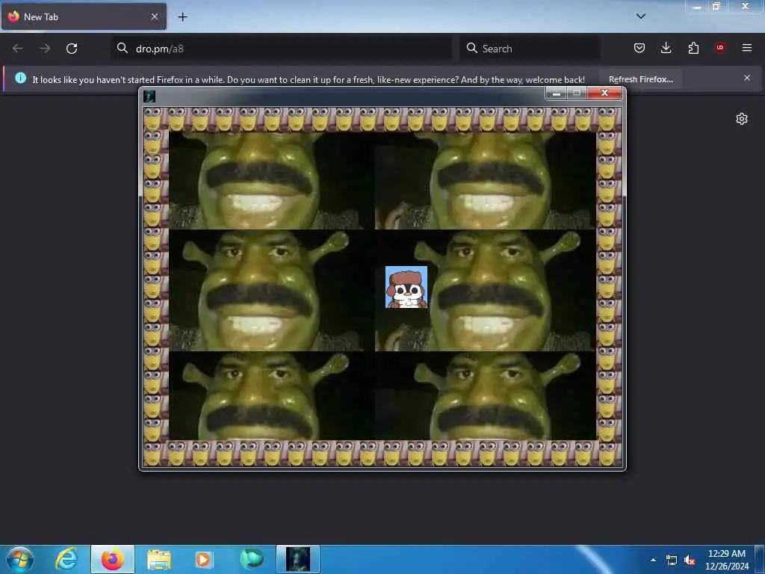765x574 pixels.
Task: Open the Firefox hamburger menu
Action: point(747,48)
